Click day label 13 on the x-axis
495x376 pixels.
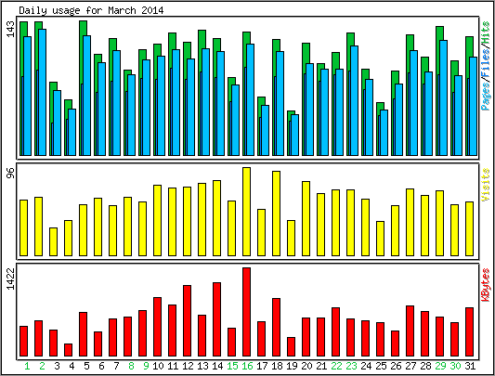pyautogui.click(x=202, y=366)
